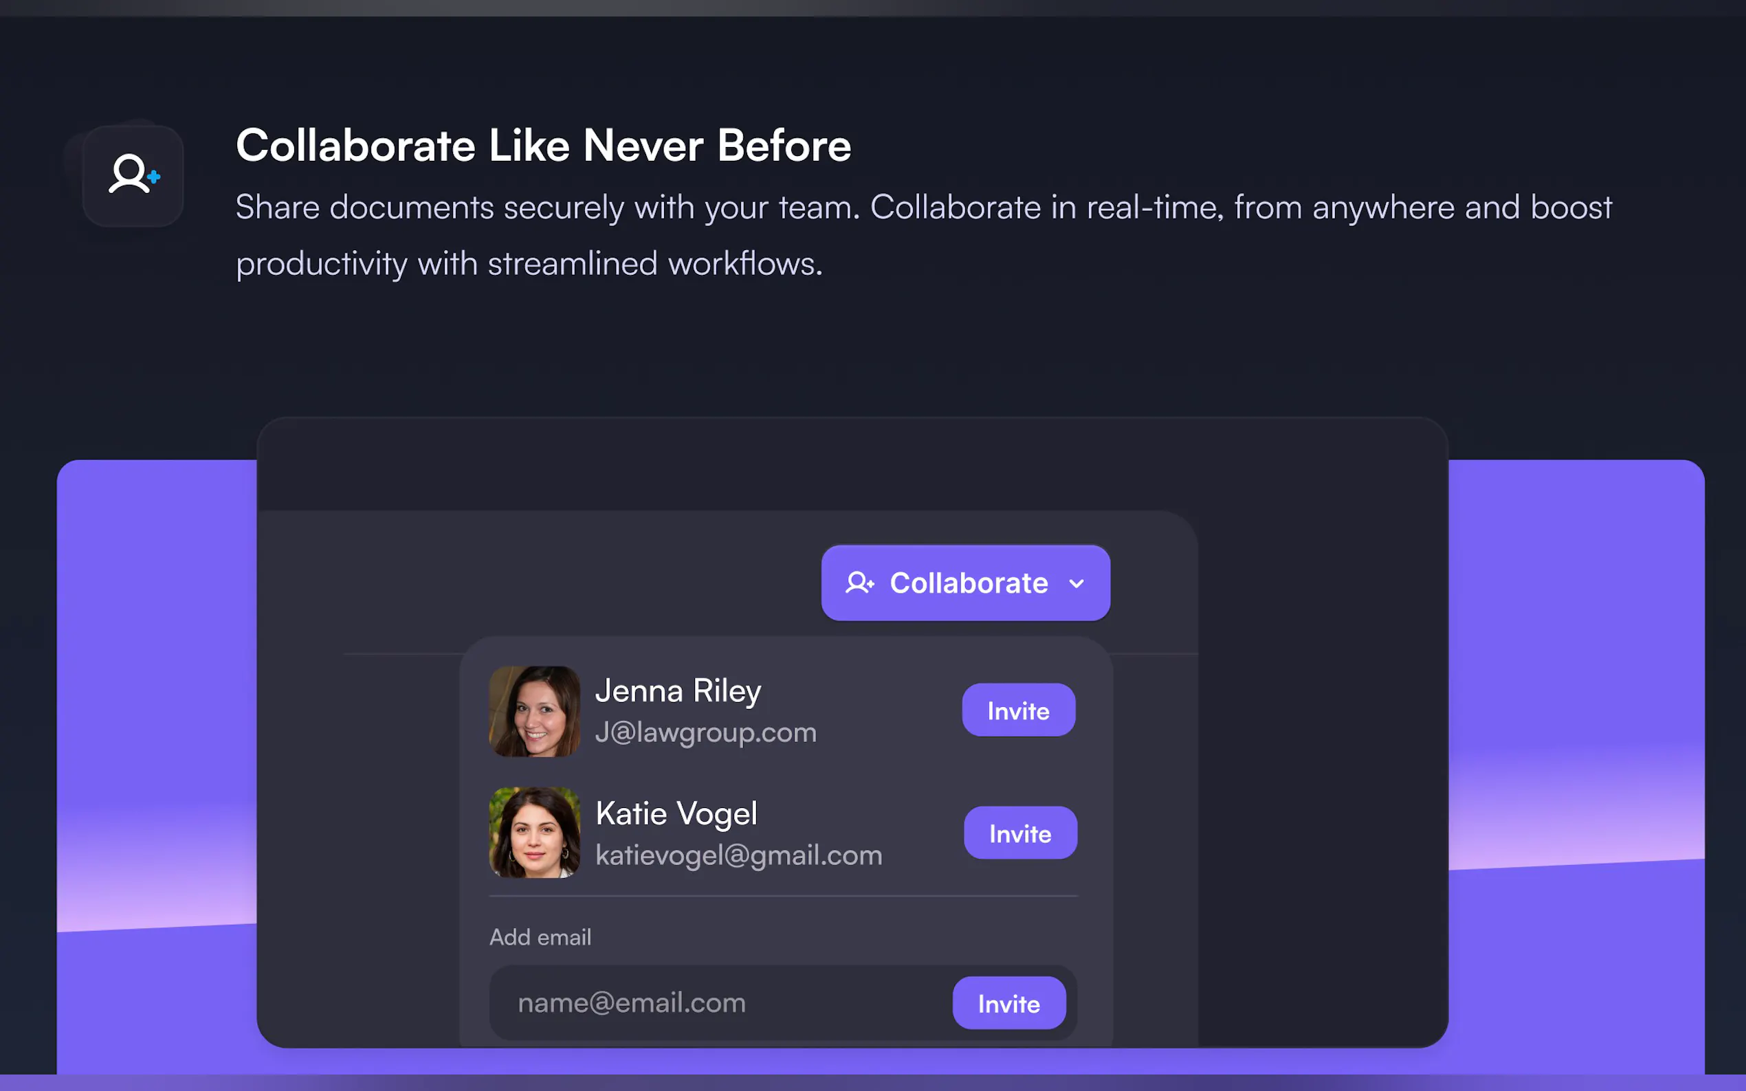
Task: Click the divider line above Add email
Action: coord(782,896)
